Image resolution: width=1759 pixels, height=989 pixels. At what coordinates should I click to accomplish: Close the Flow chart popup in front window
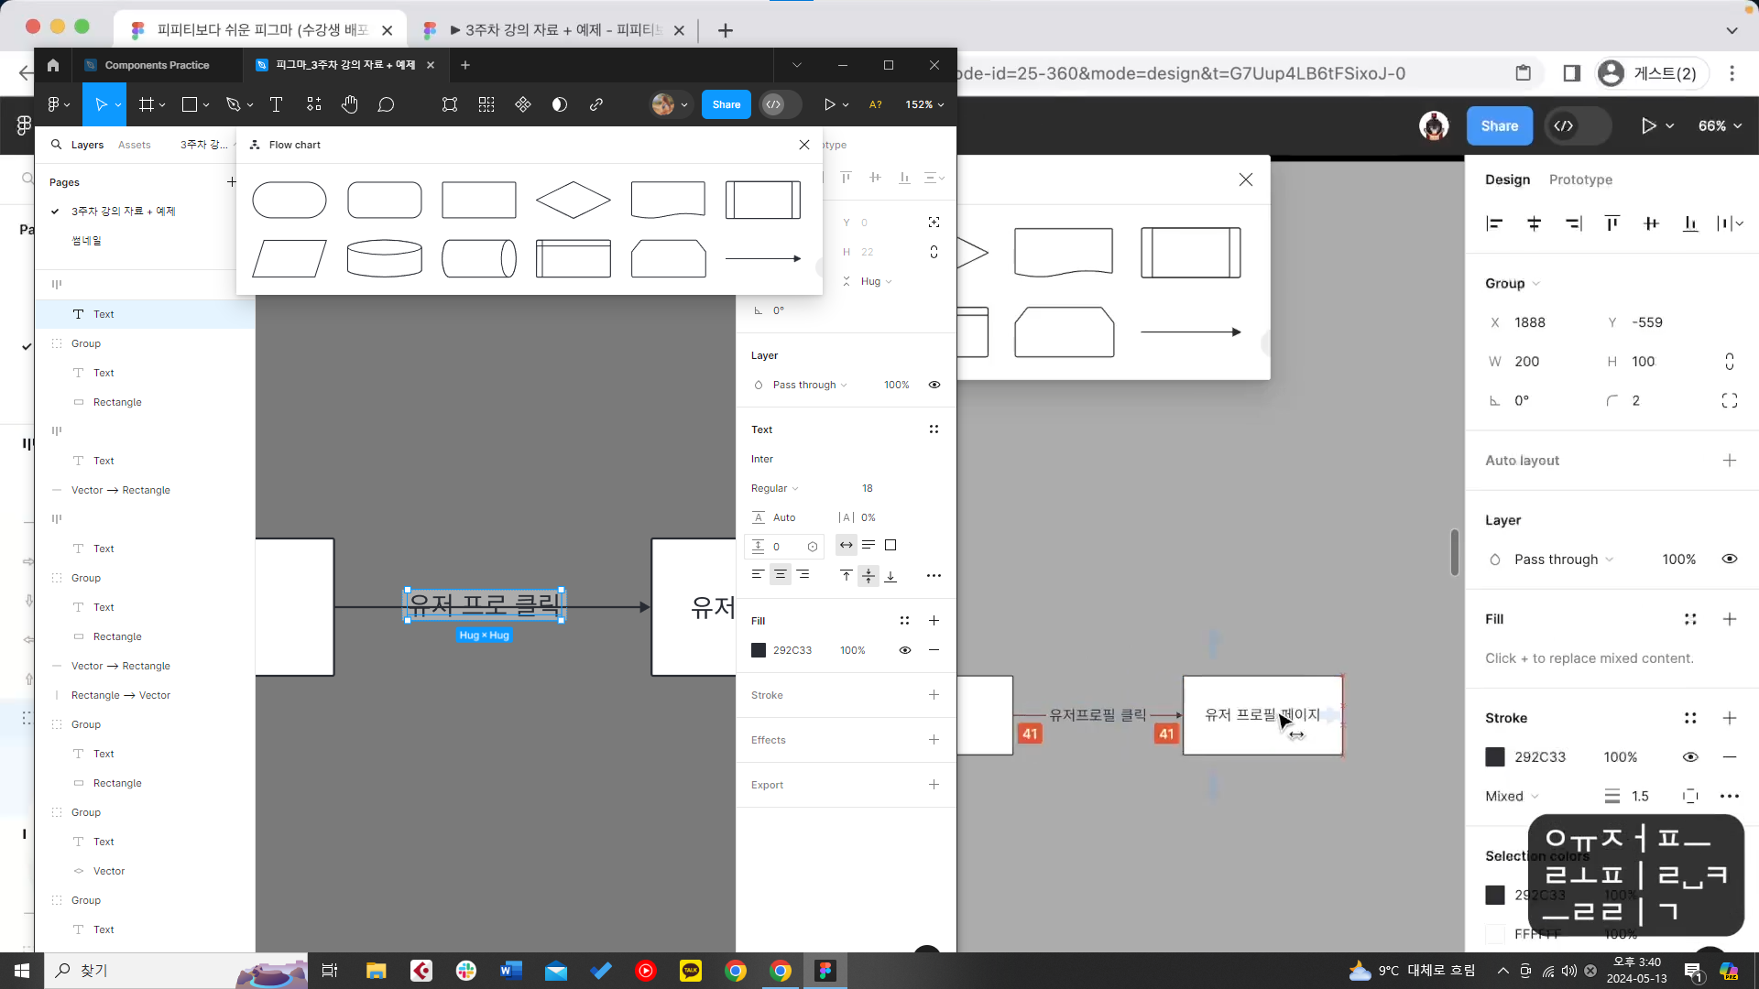pos(804,145)
